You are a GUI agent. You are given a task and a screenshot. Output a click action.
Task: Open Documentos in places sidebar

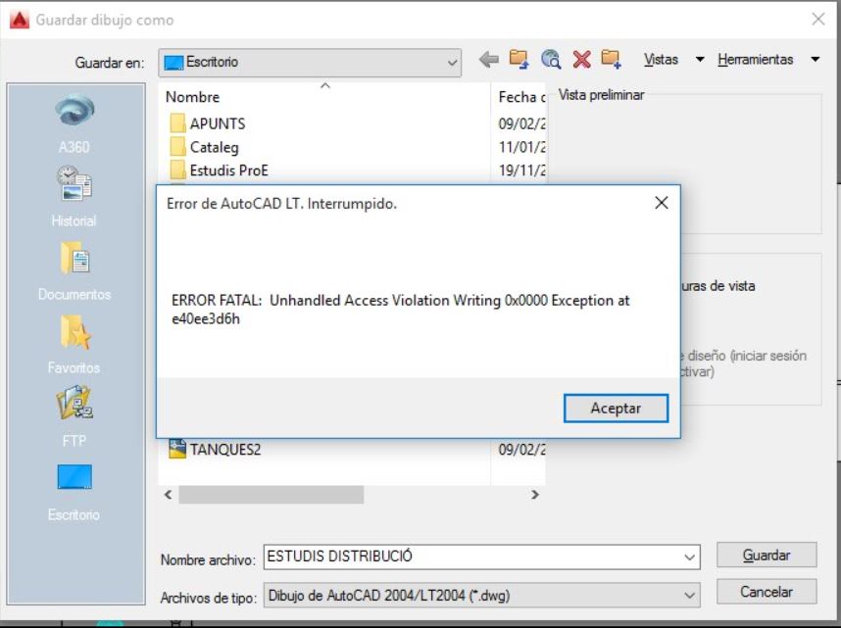pyautogui.click(x=74, y=270)
